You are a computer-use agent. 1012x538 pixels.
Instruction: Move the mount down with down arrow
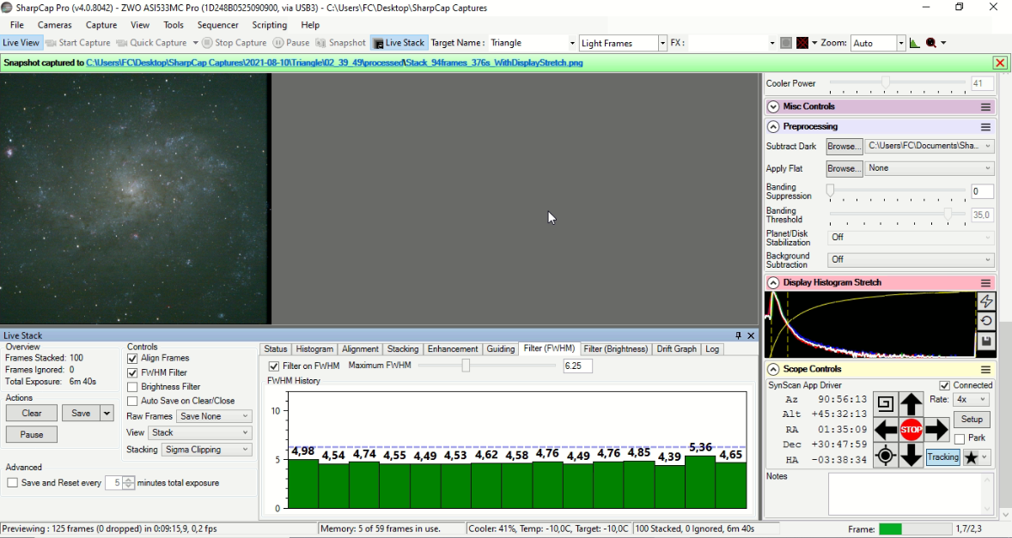click(x=911, y=456)
